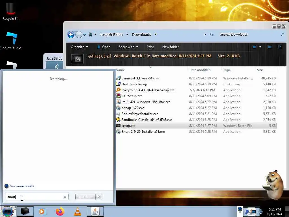Click Print in explorer toolbar
Screen dimensions: 289x217
coord(150,47)
